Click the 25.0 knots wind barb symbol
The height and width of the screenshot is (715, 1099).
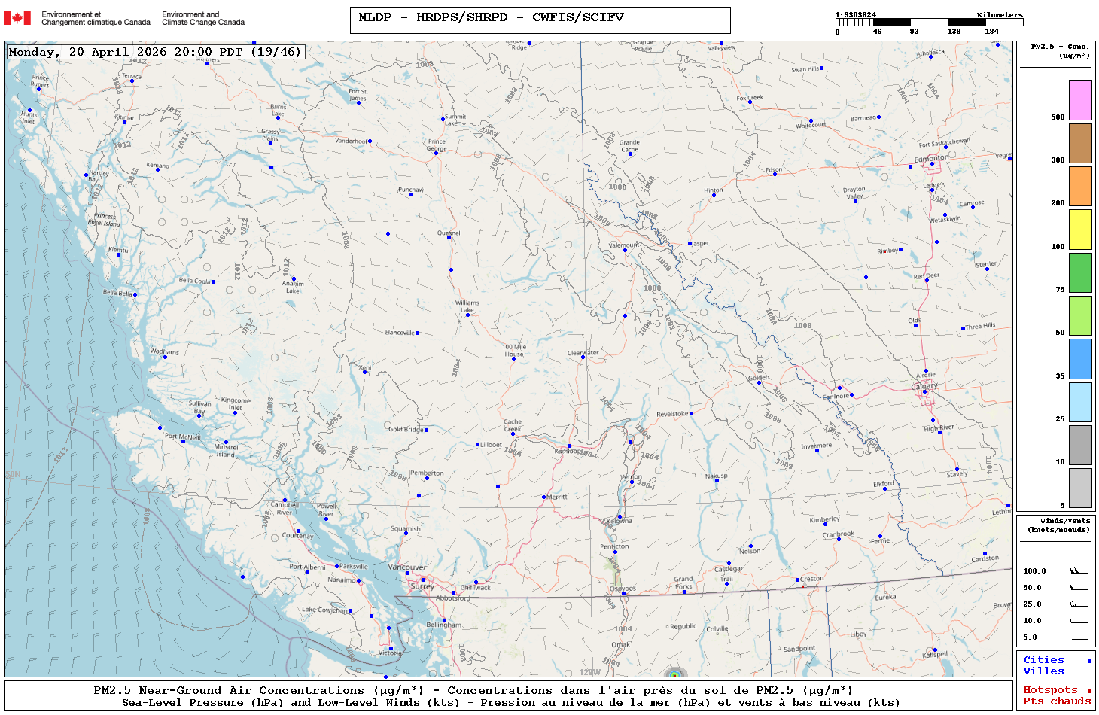(1079, 604)
